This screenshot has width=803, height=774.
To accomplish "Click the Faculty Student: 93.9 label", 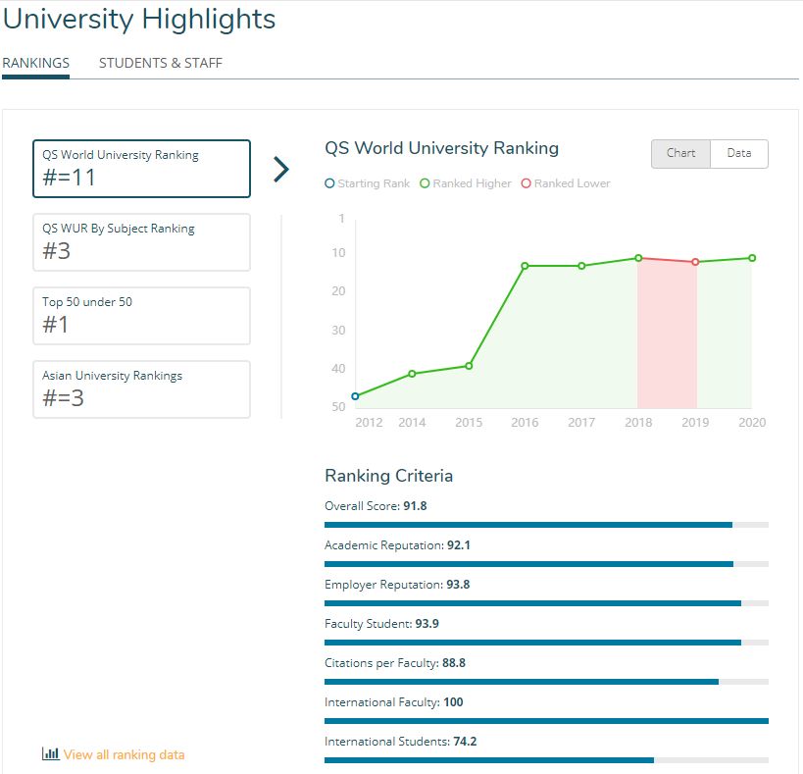I will (x=382, y=623).
